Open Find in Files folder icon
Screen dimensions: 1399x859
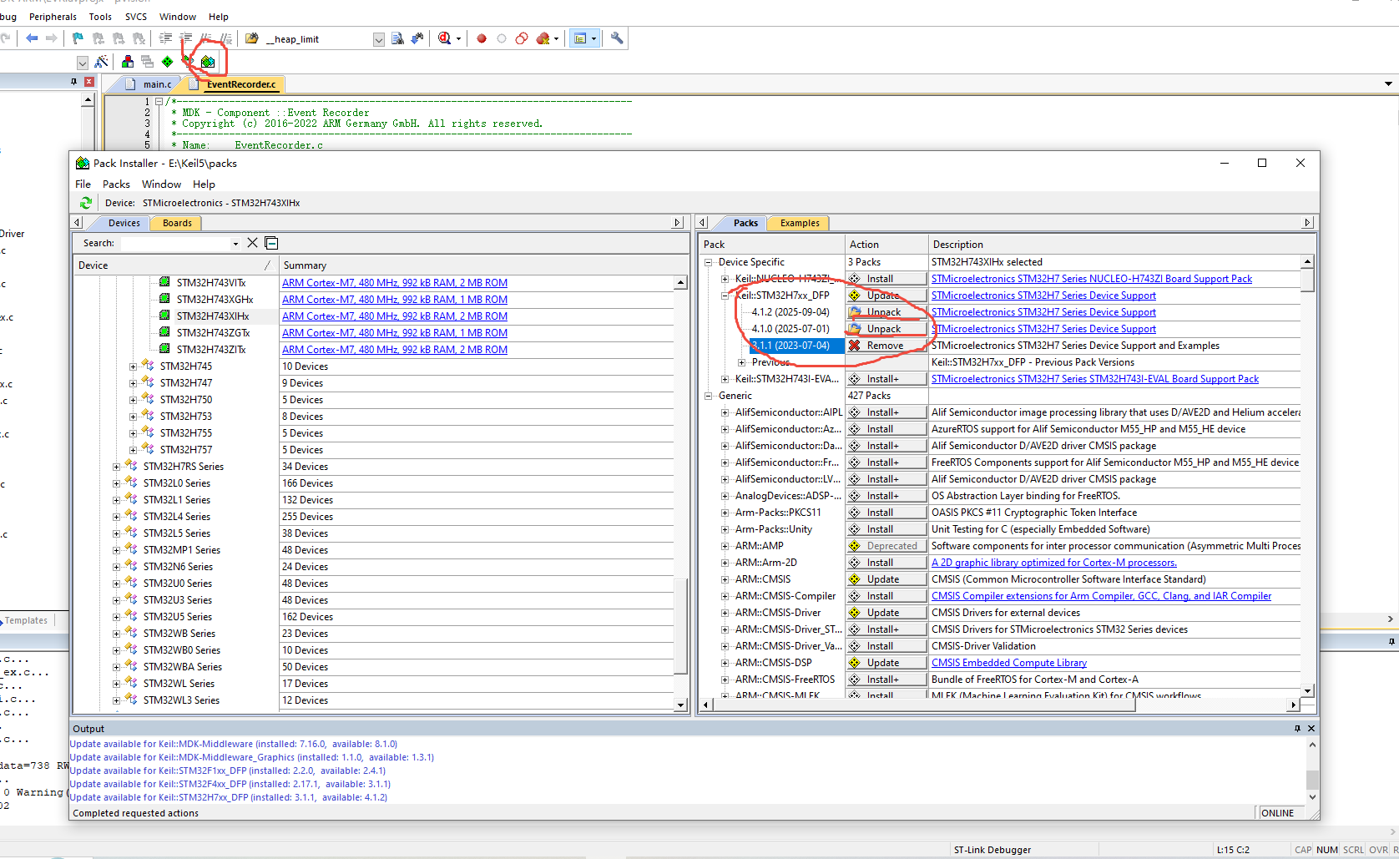point(251,38)
